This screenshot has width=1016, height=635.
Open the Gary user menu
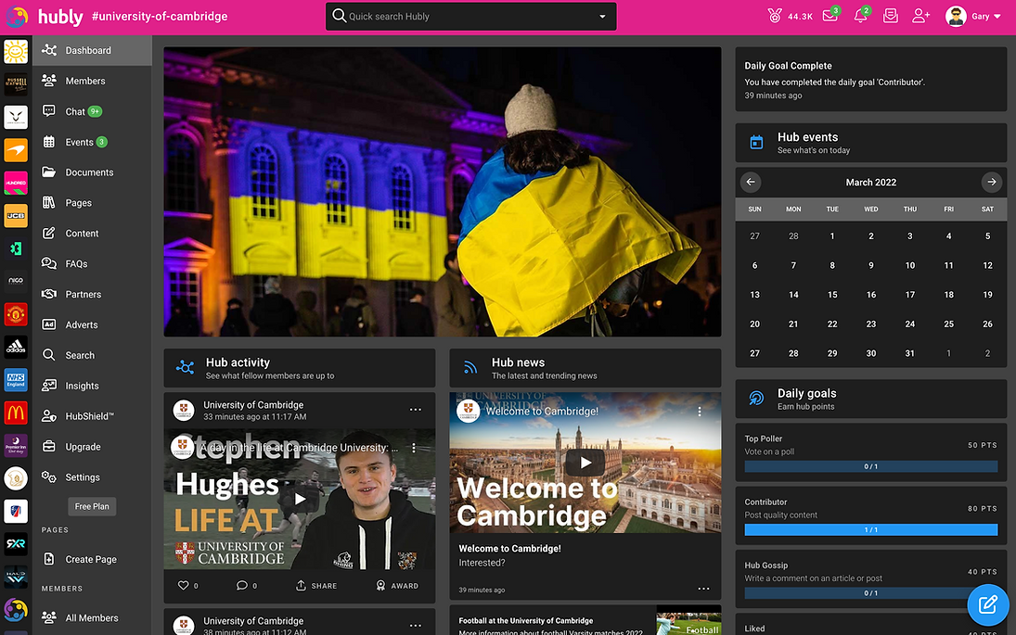tap(974, 16)
